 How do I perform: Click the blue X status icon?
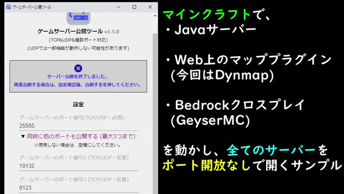coord(78,68)
